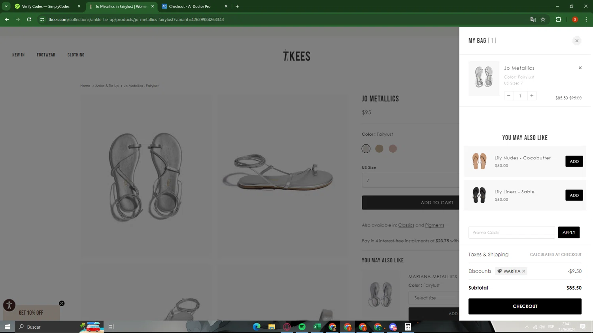Expand the tab search dropdown
The width and height of the screenshot is (593, 333).
(x=6, y=6)
